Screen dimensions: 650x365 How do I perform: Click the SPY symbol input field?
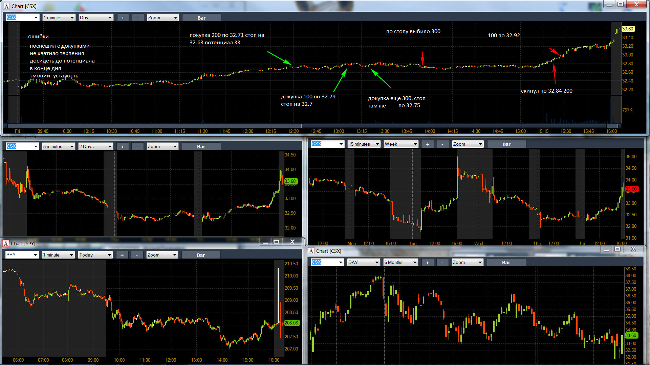(22, 255)
